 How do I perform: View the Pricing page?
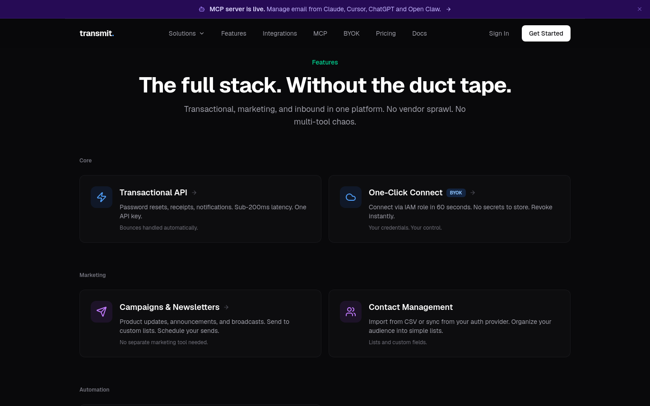click(386, 33)
